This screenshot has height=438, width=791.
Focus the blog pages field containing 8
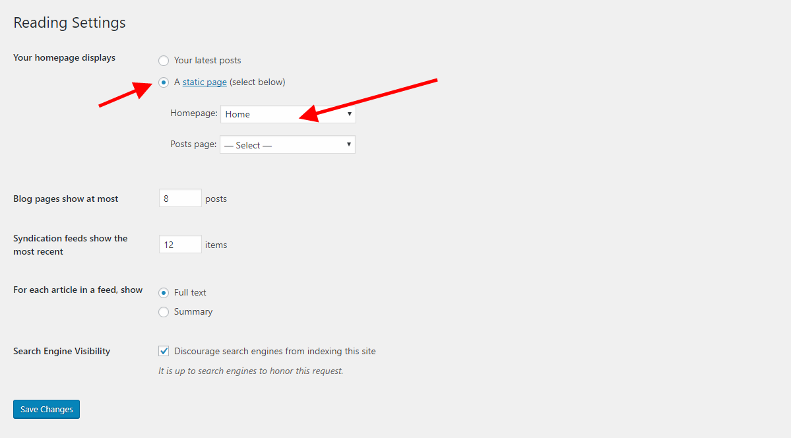pyautogui.click(x=180, y=199)
